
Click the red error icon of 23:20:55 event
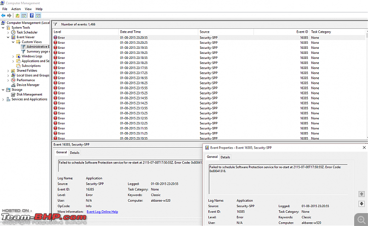(55, 37)
